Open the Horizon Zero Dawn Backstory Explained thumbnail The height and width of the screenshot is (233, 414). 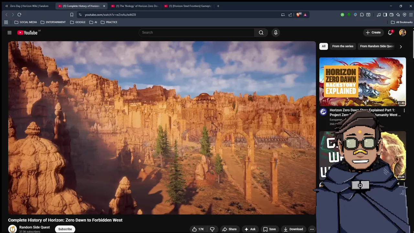[x=363, y=82]
